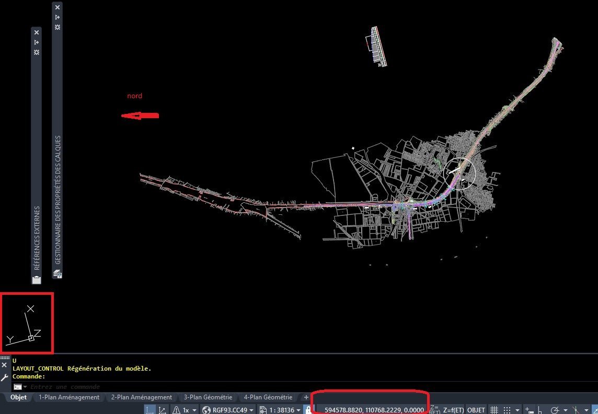Click the layer manager icon at palette bottom
Image resolution: width=598 pixels, height=414 pixels.
point(57,274)
